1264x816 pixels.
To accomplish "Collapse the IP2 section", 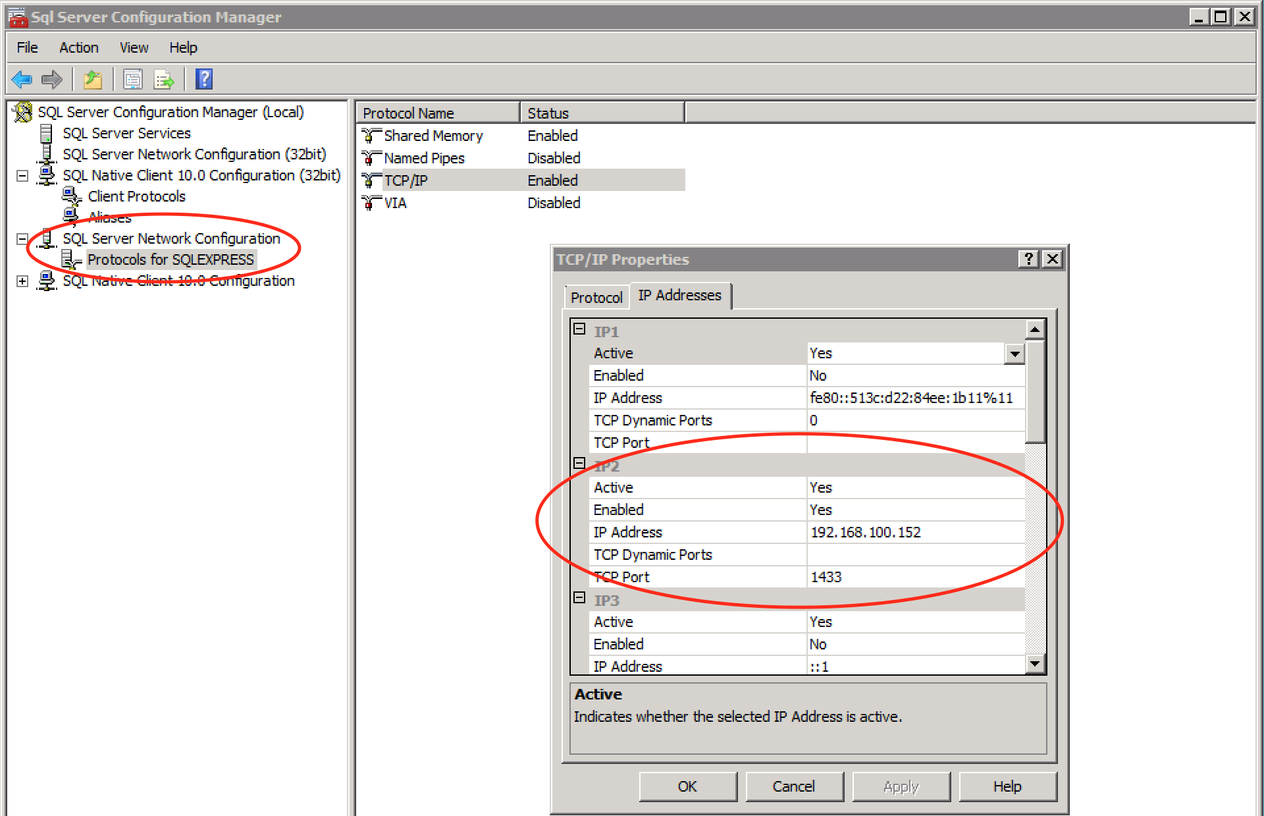I will point(579,463).
